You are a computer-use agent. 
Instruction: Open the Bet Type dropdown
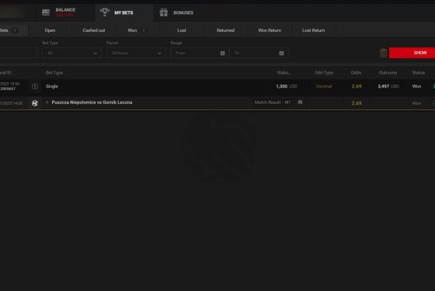71,53
